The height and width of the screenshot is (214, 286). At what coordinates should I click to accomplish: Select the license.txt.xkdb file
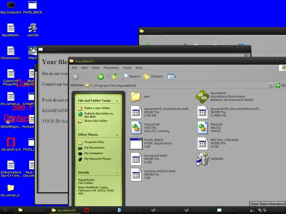coord(136,159)
